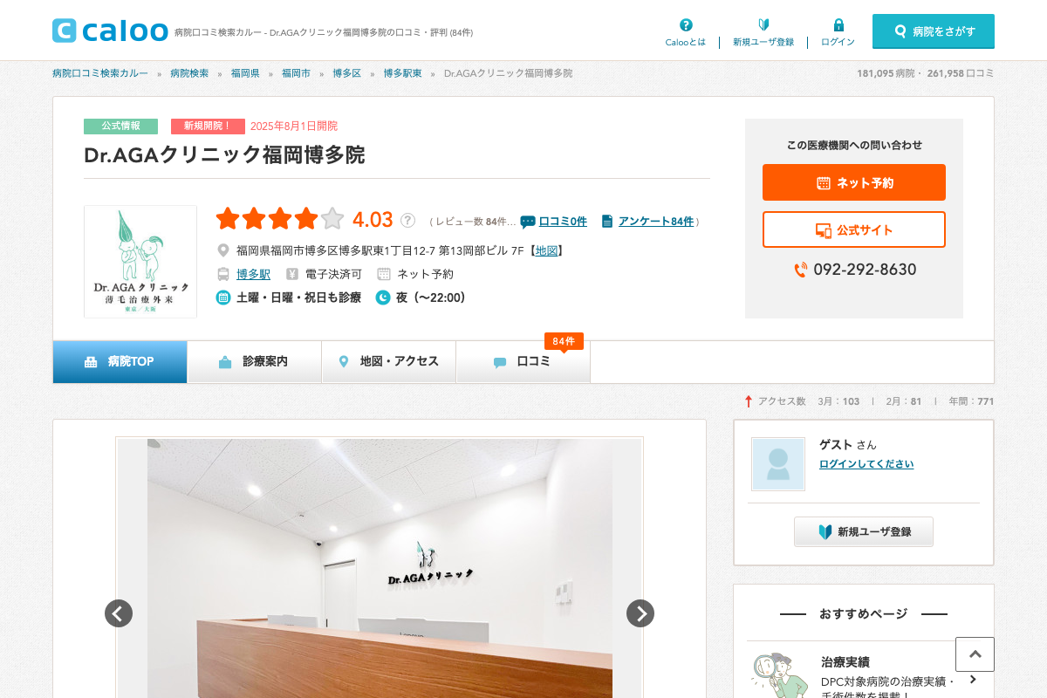Click the speech bubble icon before 口コミ0件

pos(527,222)
